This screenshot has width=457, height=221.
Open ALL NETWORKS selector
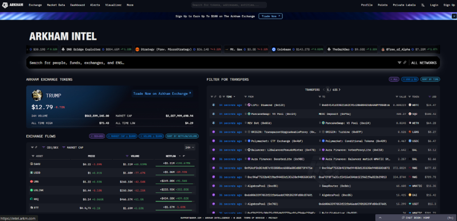[424, 62]
